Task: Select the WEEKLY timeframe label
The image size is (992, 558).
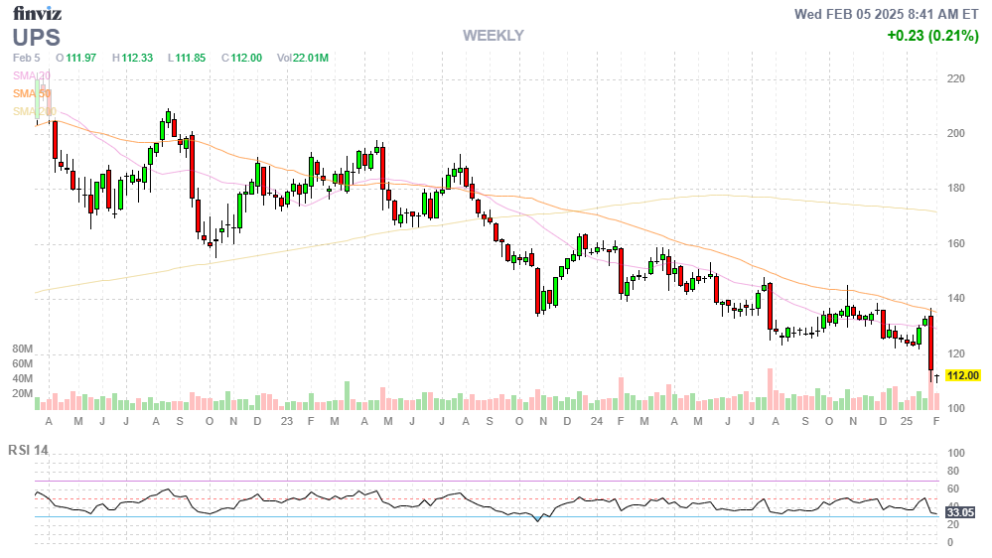Action: click(x=493, y=36)
